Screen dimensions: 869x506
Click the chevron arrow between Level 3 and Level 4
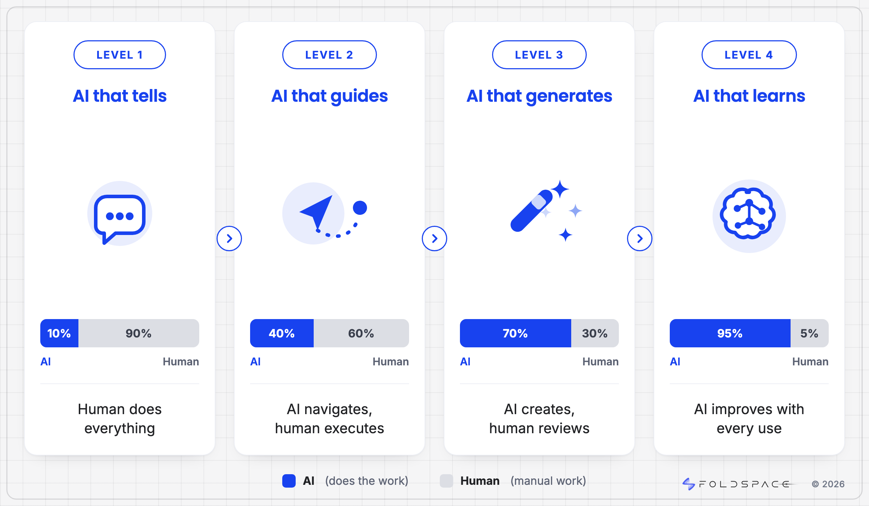tap(640, 239)
